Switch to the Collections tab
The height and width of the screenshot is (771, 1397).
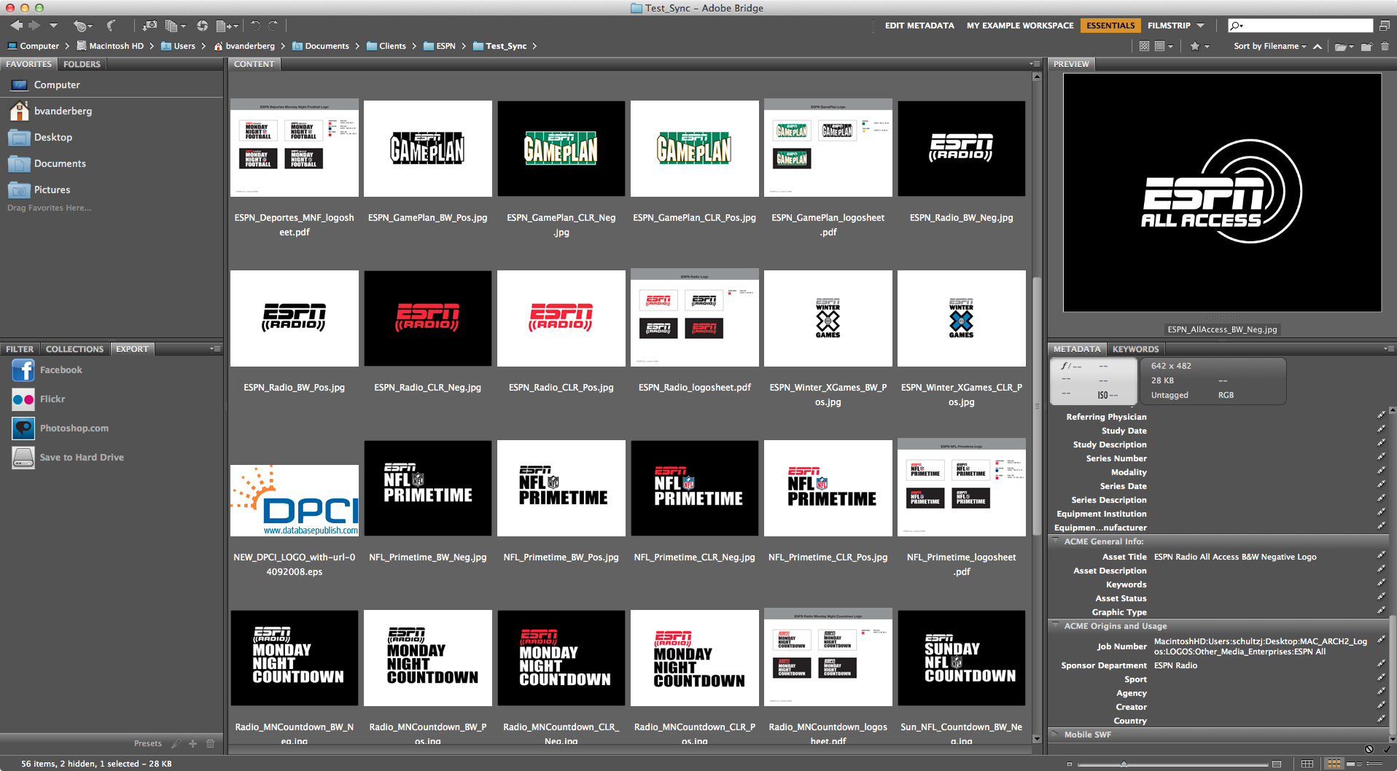[x=74, y=349]
